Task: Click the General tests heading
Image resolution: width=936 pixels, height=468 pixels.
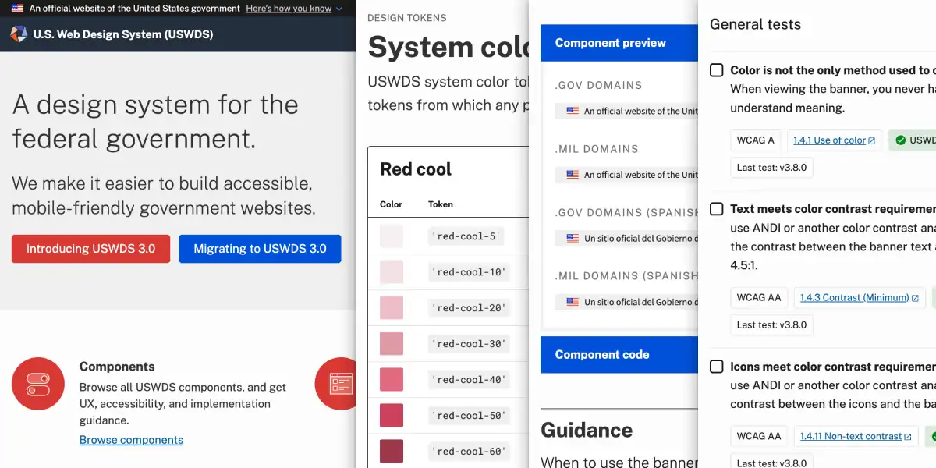Action: click(x=755, y=24)
